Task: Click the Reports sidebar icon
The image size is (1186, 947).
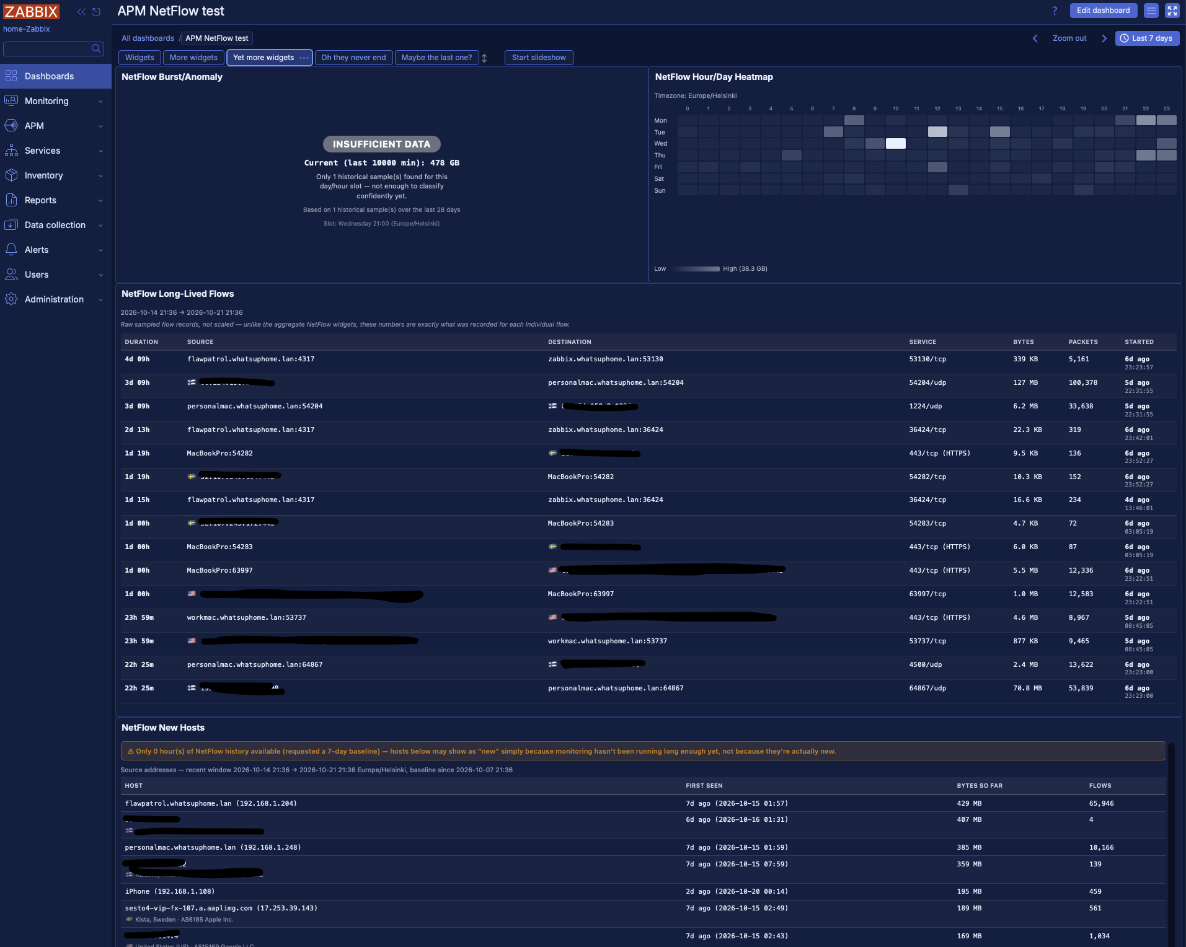Action: [11, 200]
